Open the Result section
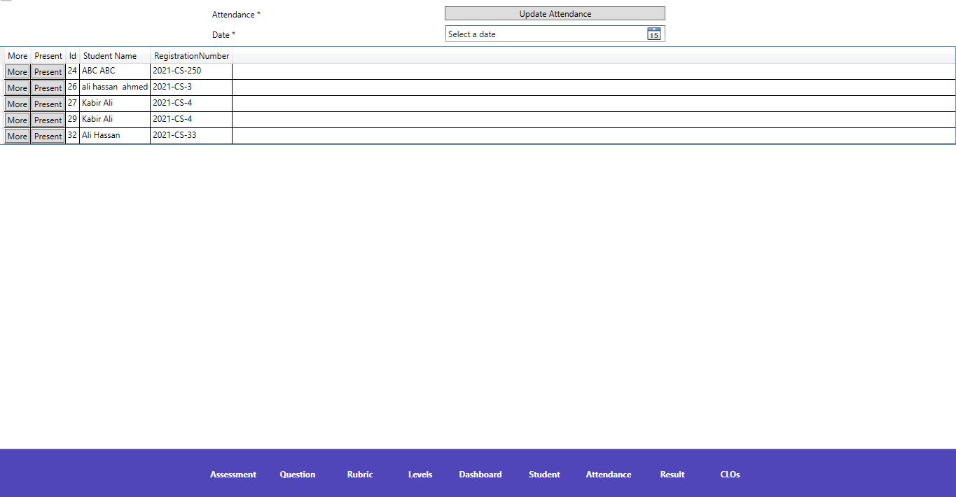 pos(672,475)
